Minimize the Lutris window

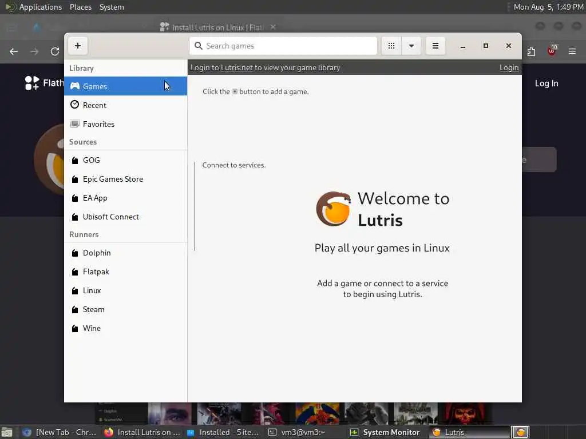click(x=462, y=46)
